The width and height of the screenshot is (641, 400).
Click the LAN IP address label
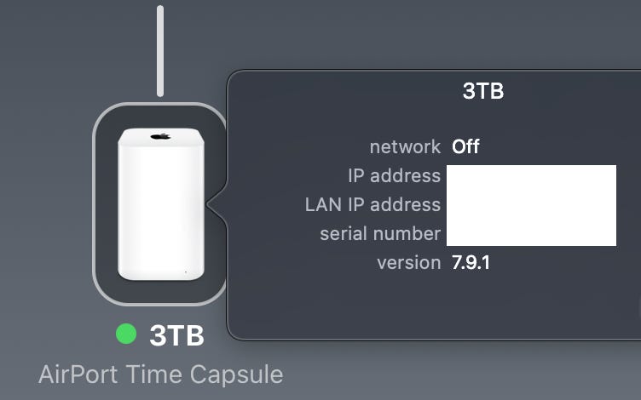tap(373, 205)
